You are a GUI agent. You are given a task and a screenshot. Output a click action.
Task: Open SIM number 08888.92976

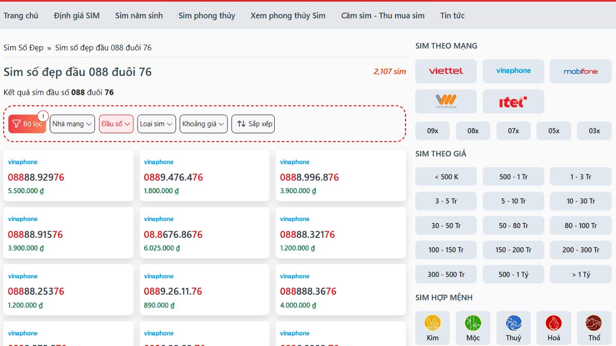click(x=36, y=177)
